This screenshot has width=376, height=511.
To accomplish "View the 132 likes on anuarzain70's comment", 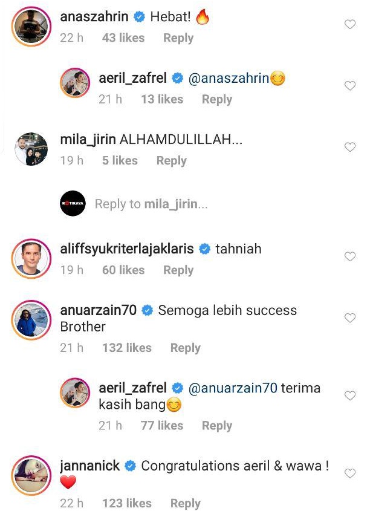I will pyautogui.click(x=127, y=348).
